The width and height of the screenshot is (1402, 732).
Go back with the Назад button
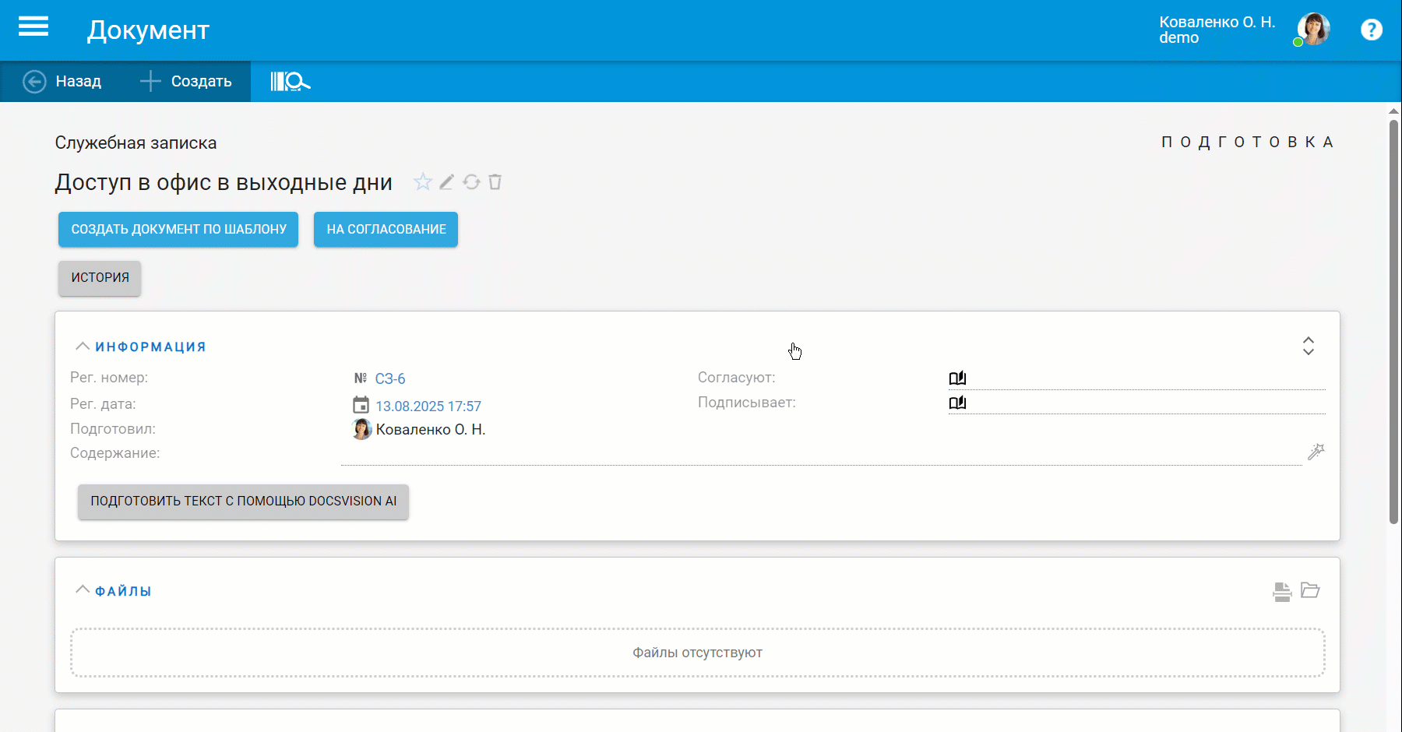click(x=62, y=81)
